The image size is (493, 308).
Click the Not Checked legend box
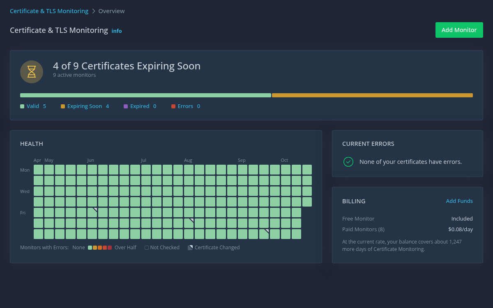(x=147, y=248)
